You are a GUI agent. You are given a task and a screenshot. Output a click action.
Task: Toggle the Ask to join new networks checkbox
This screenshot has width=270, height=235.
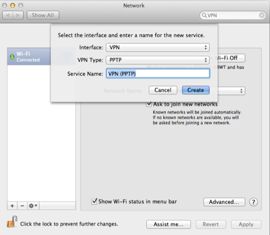(x=149, y=104)
